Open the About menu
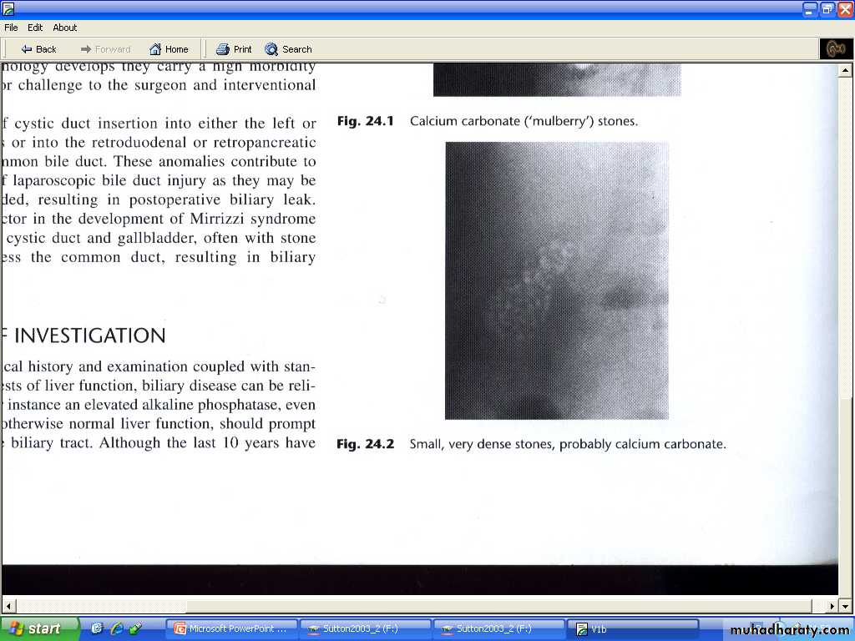The width and height of the screenshot is (855, 641). click(65, 28)
